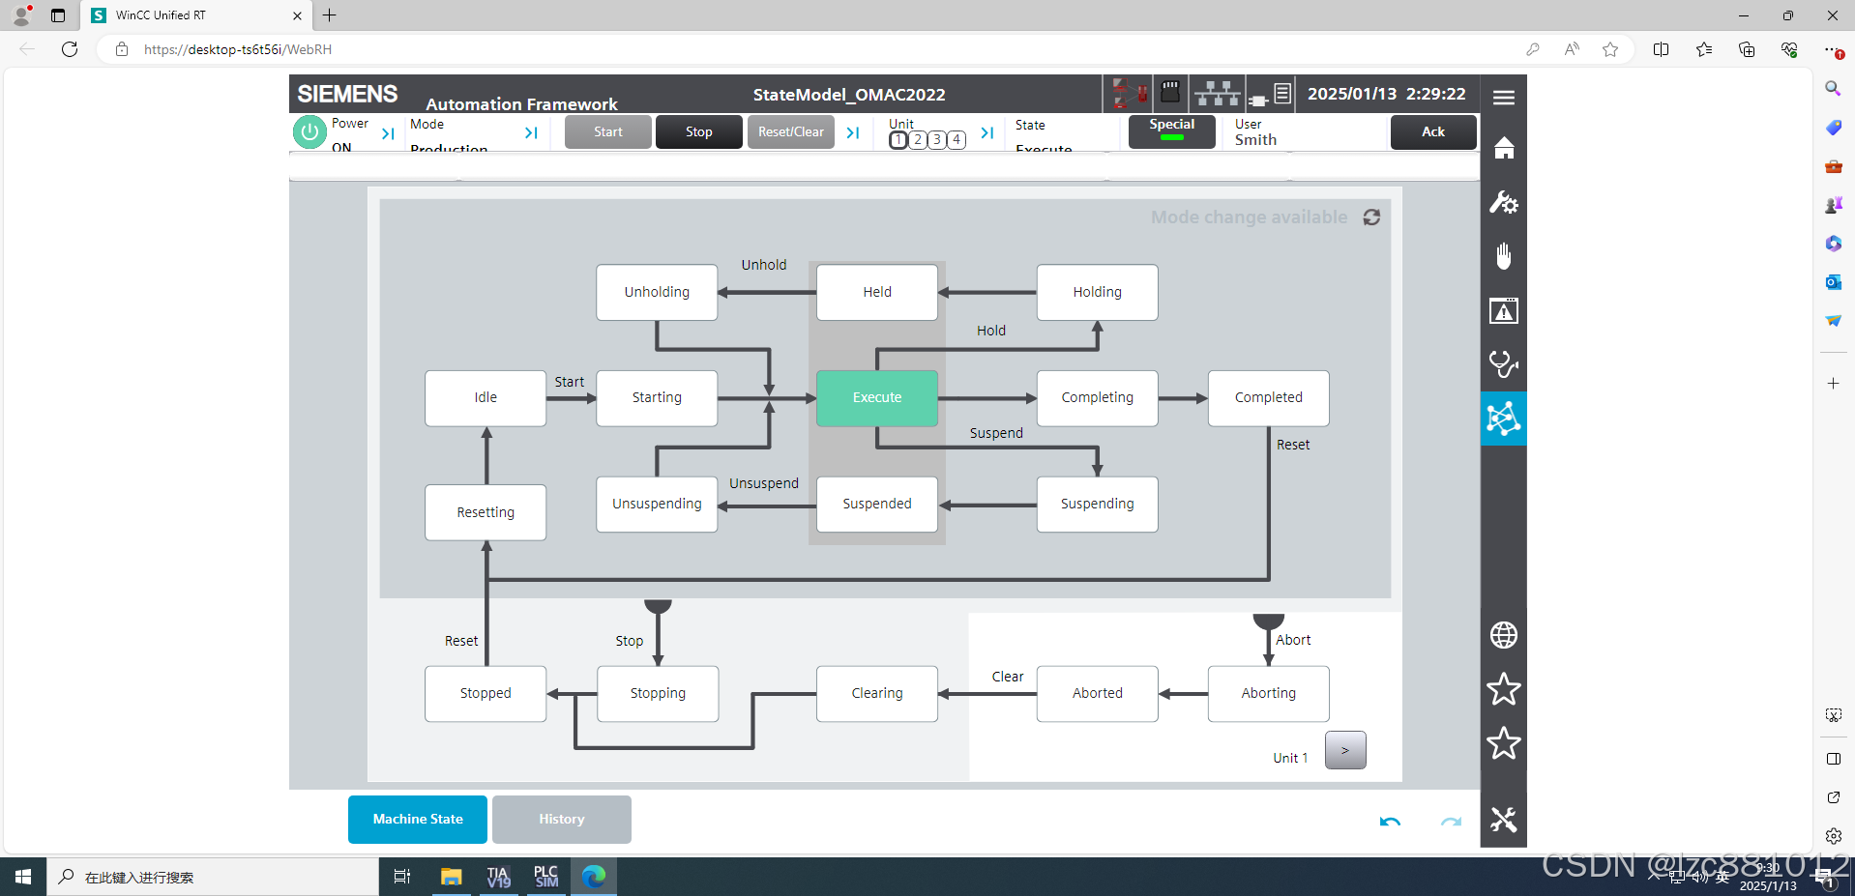
Task: Open the globe (web) sidebar icon
Action: click(x=1503, y=635)
